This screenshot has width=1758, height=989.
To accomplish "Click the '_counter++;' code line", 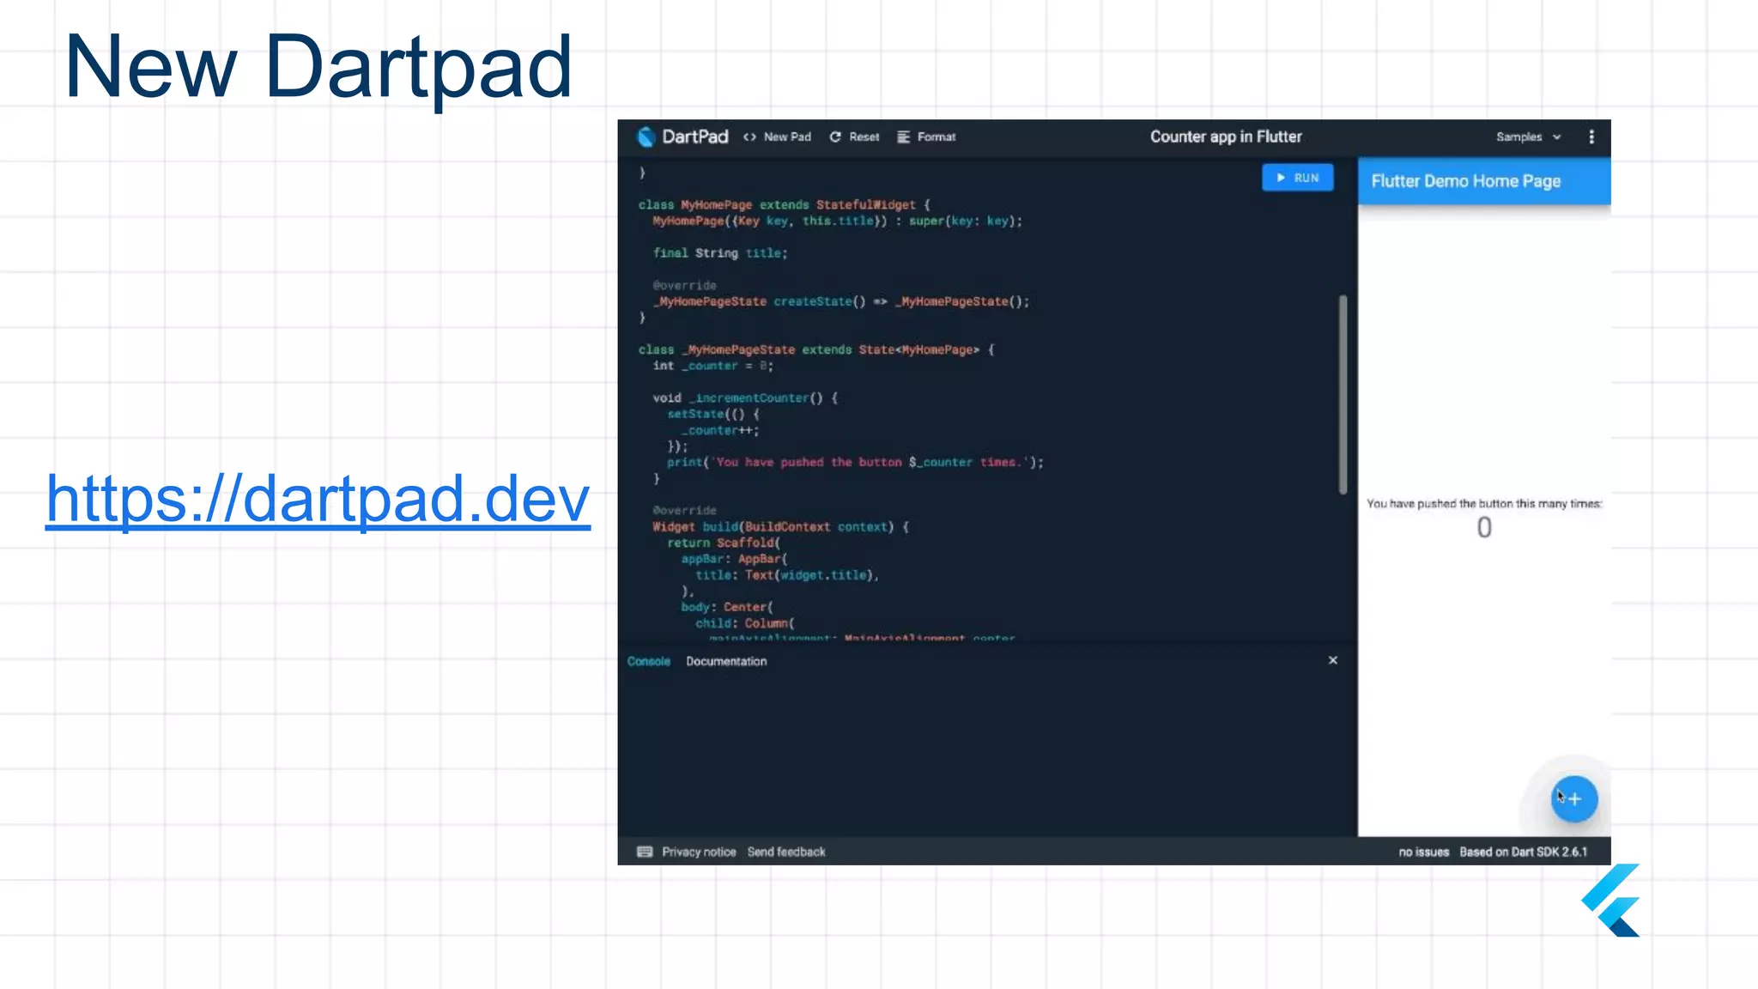I will (720, 430).
